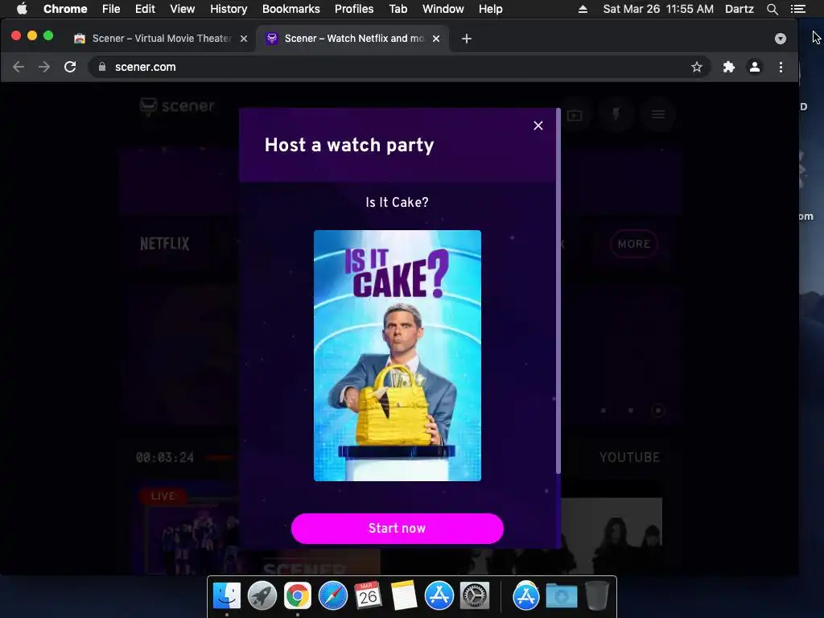Image resolution: width=824 pixels, height=618 pixels.
Task: Reload the scener.com page
Action: click(70, 67)
